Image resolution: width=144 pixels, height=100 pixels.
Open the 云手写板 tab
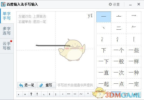(x=7, y=46)
